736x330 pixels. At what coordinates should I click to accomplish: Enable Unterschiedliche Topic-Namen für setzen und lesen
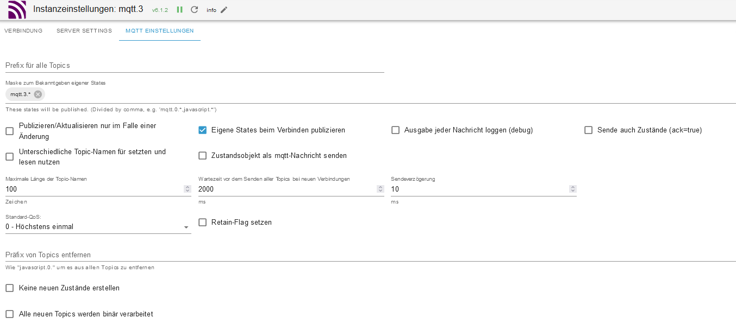[10, 157]
